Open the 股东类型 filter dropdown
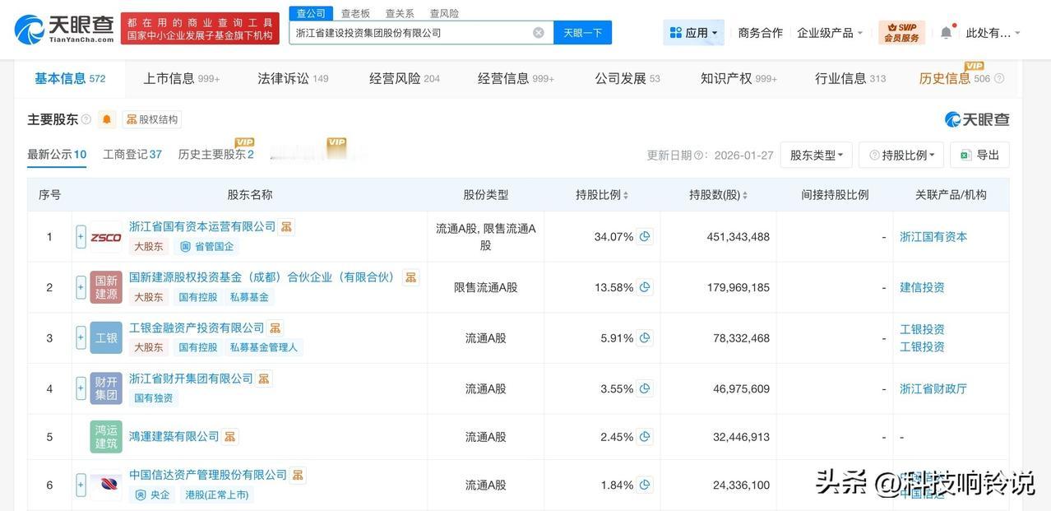1051x511 pixels. 816,155
